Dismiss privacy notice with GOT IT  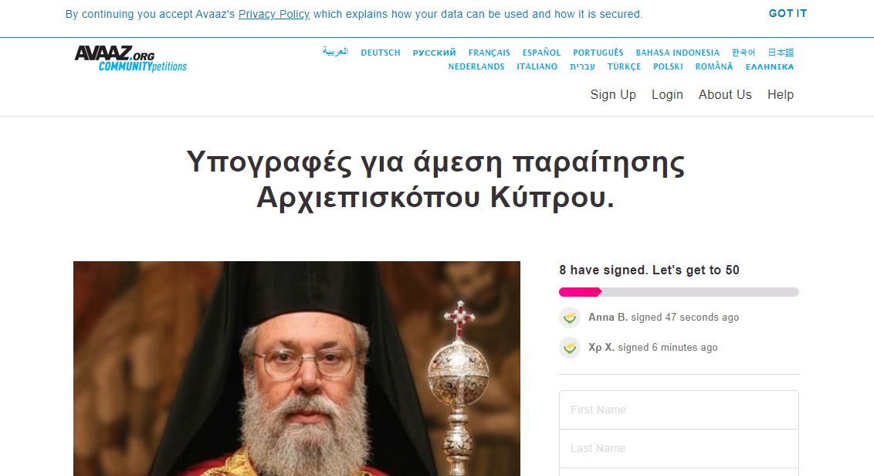(788, 13)
